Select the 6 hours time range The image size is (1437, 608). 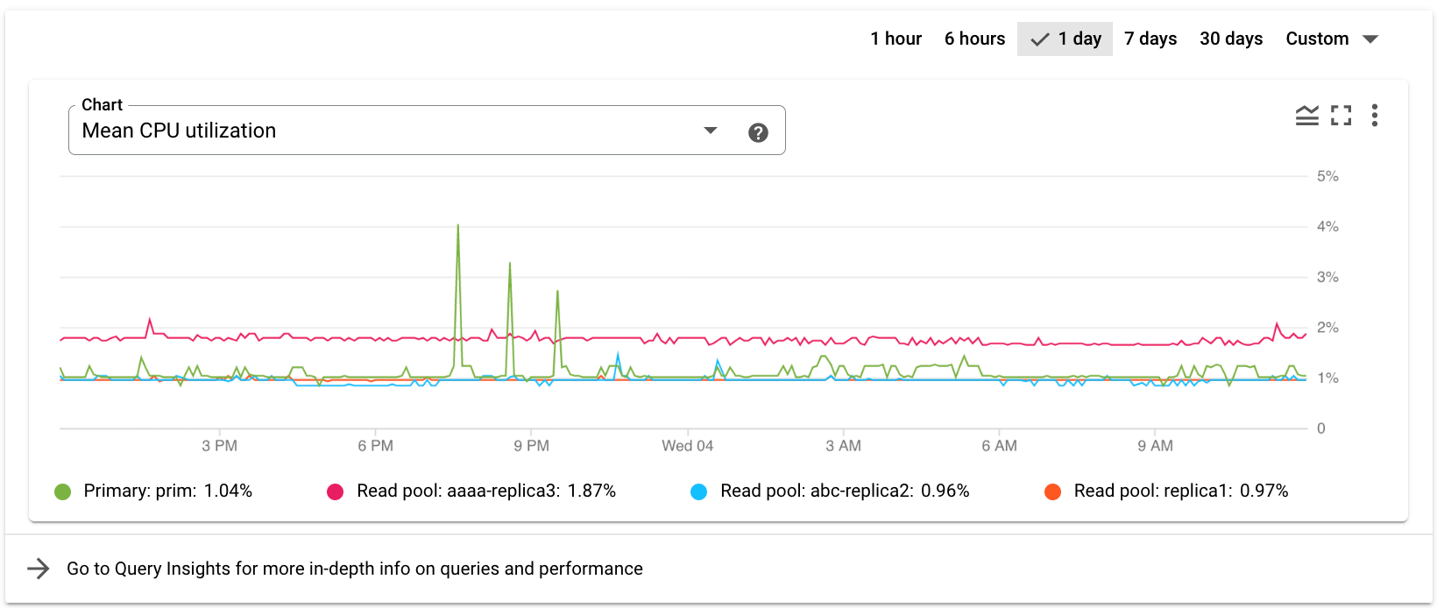click(x=974, y=39)
